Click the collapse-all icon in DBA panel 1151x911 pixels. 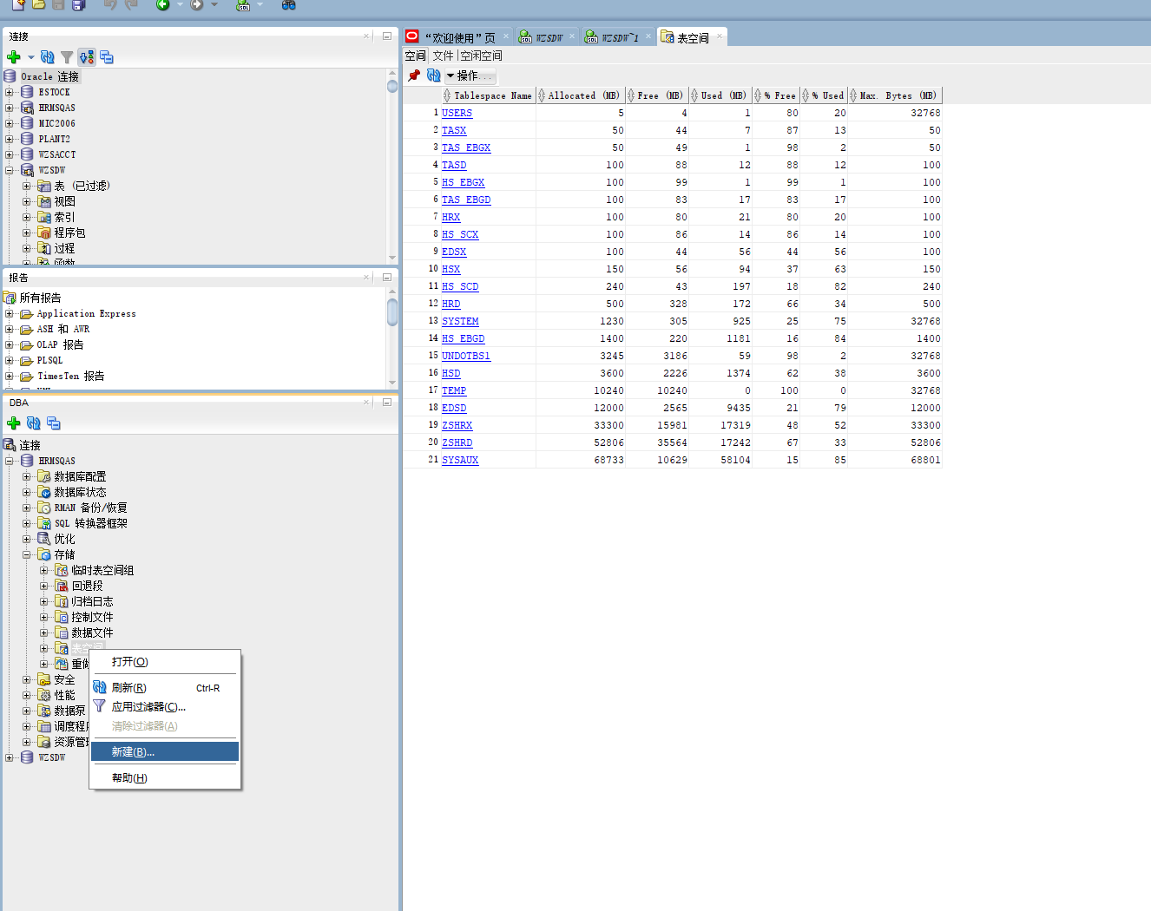pyautogui.click(x=54, y=423)
